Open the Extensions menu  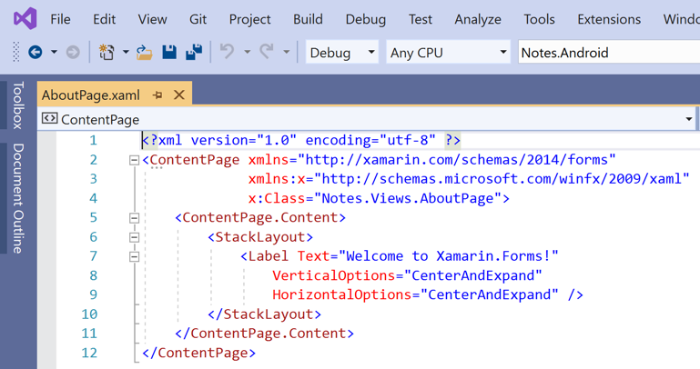(609, 19)
